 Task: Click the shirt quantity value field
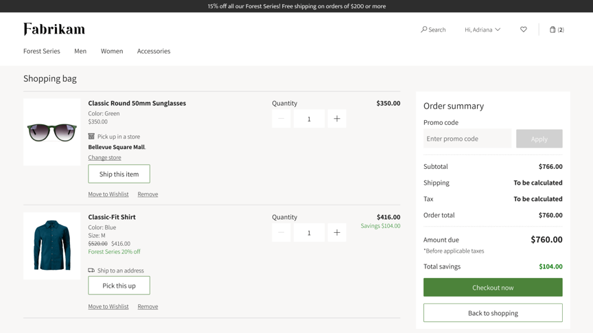coord(309,233)
